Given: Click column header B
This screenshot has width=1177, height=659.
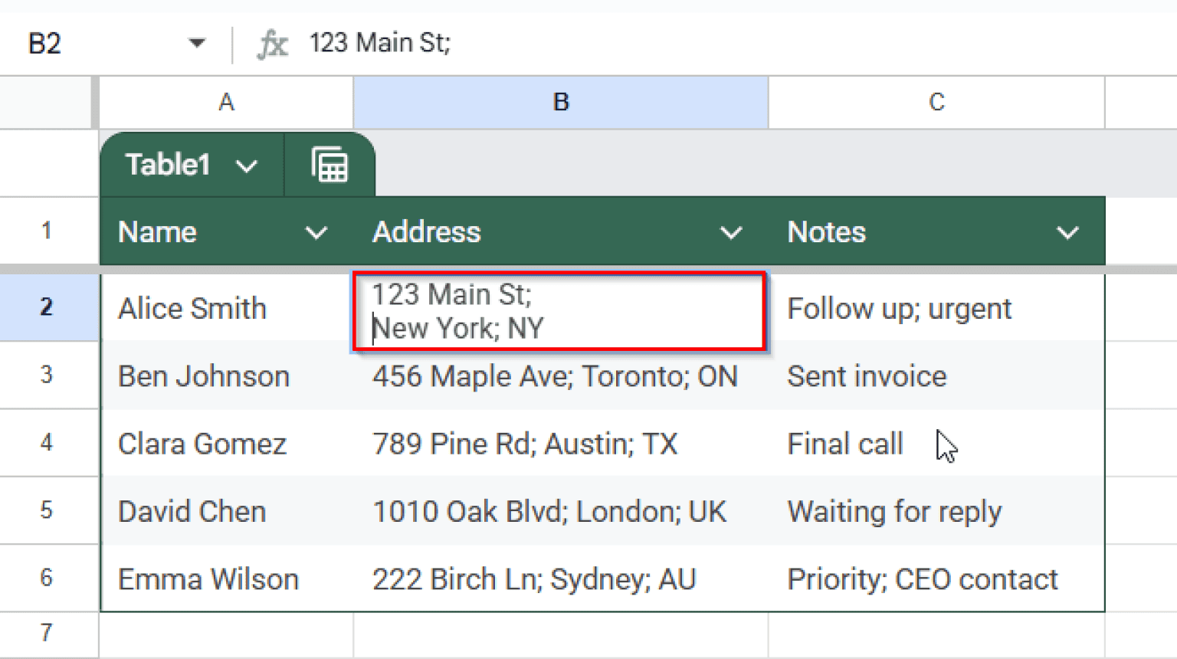Looking at the screenshot, I should [x=560, y=102].
